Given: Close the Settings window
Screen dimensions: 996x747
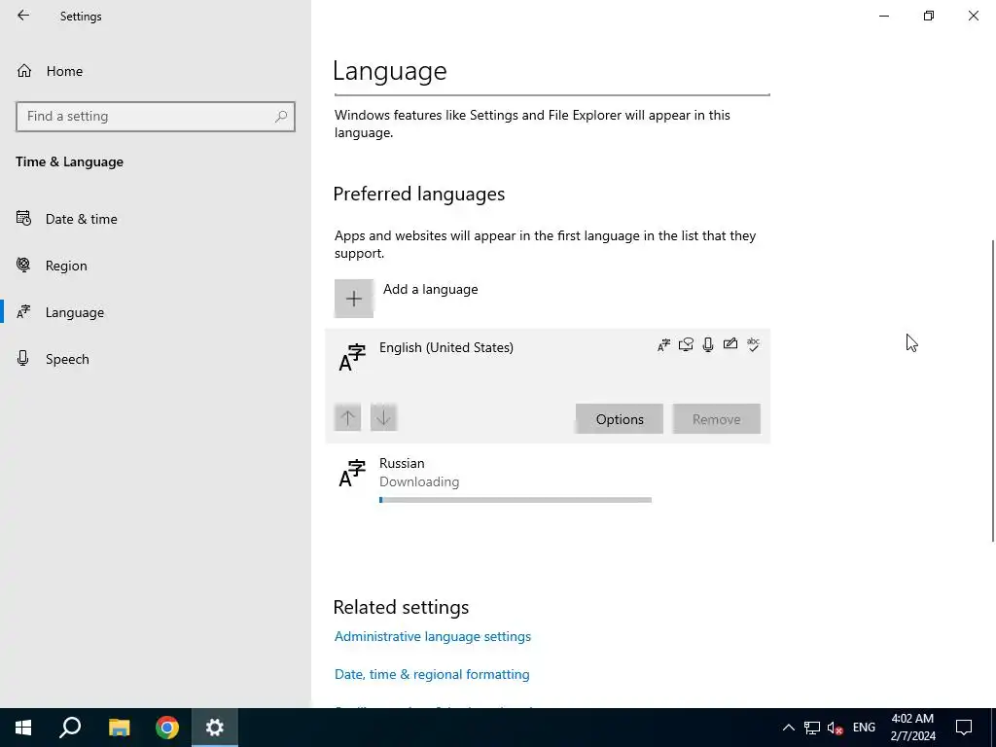Looking at the screenshot, I should (x=973, y=16).
